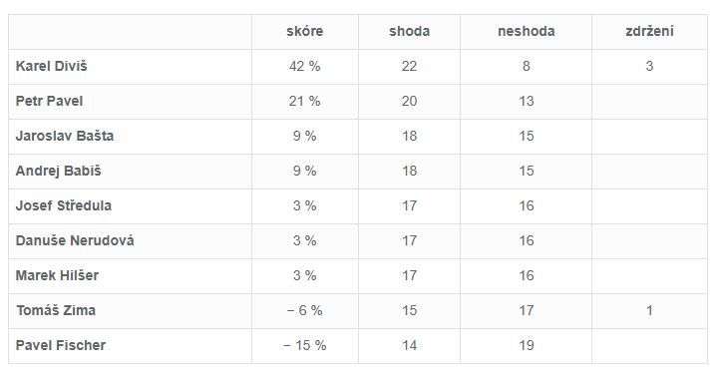Select the Karel Diviš name cell
Viewport: 719px width, 377px height.
(x=131, y=67)
